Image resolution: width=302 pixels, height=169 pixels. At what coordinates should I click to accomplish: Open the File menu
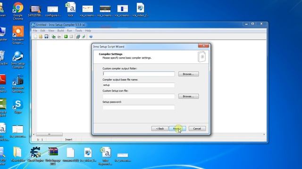[x=35, y=31]
